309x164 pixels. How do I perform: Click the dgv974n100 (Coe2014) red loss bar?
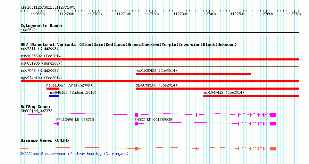tap(160, 81)
